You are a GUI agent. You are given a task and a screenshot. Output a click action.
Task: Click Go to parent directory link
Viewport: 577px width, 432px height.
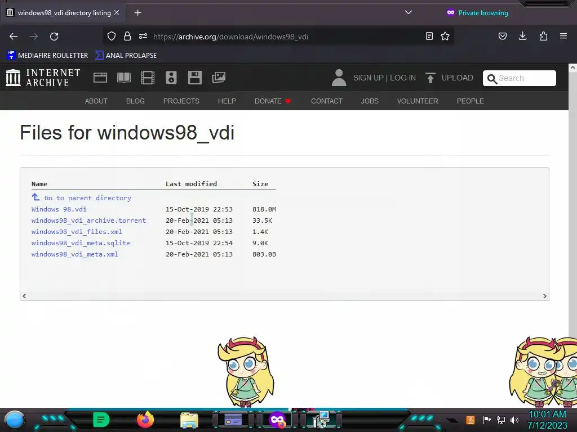point(81,197)
